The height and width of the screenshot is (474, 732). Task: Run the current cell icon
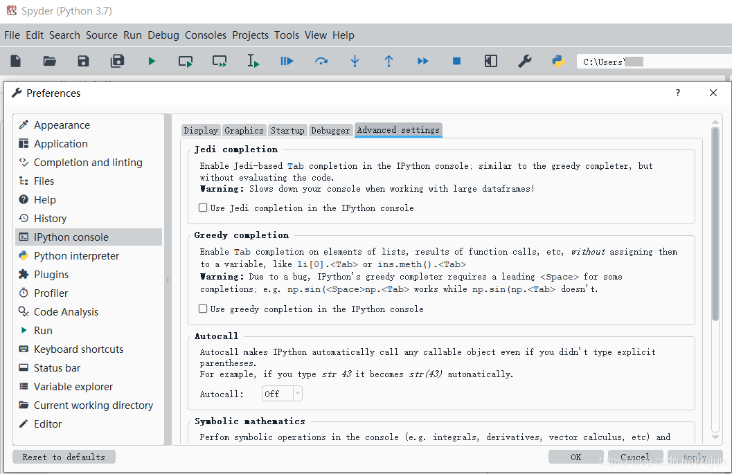186,61
